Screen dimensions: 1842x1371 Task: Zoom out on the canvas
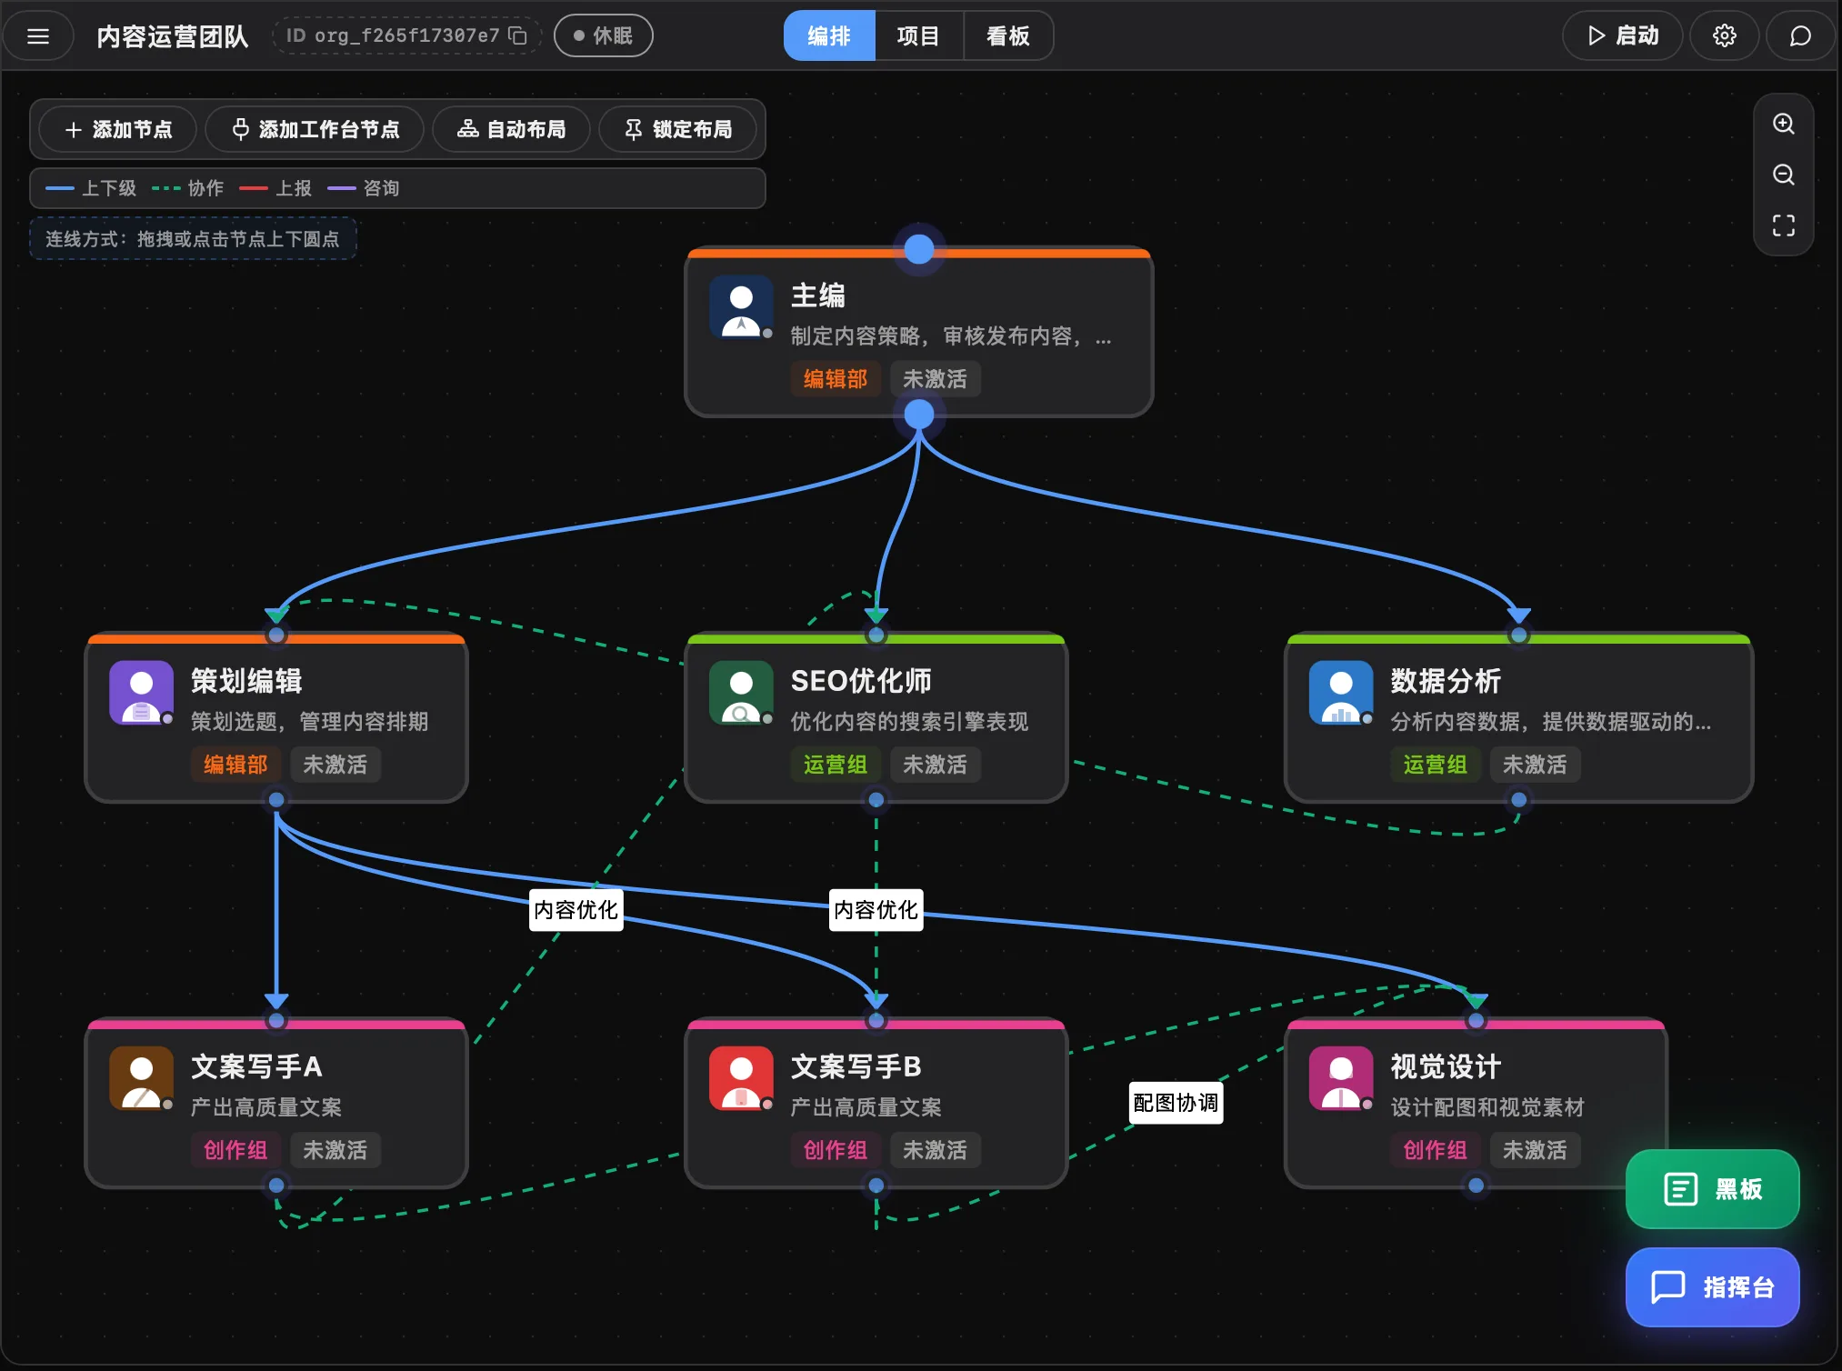pyautogui.click(x=1783, y=175)
